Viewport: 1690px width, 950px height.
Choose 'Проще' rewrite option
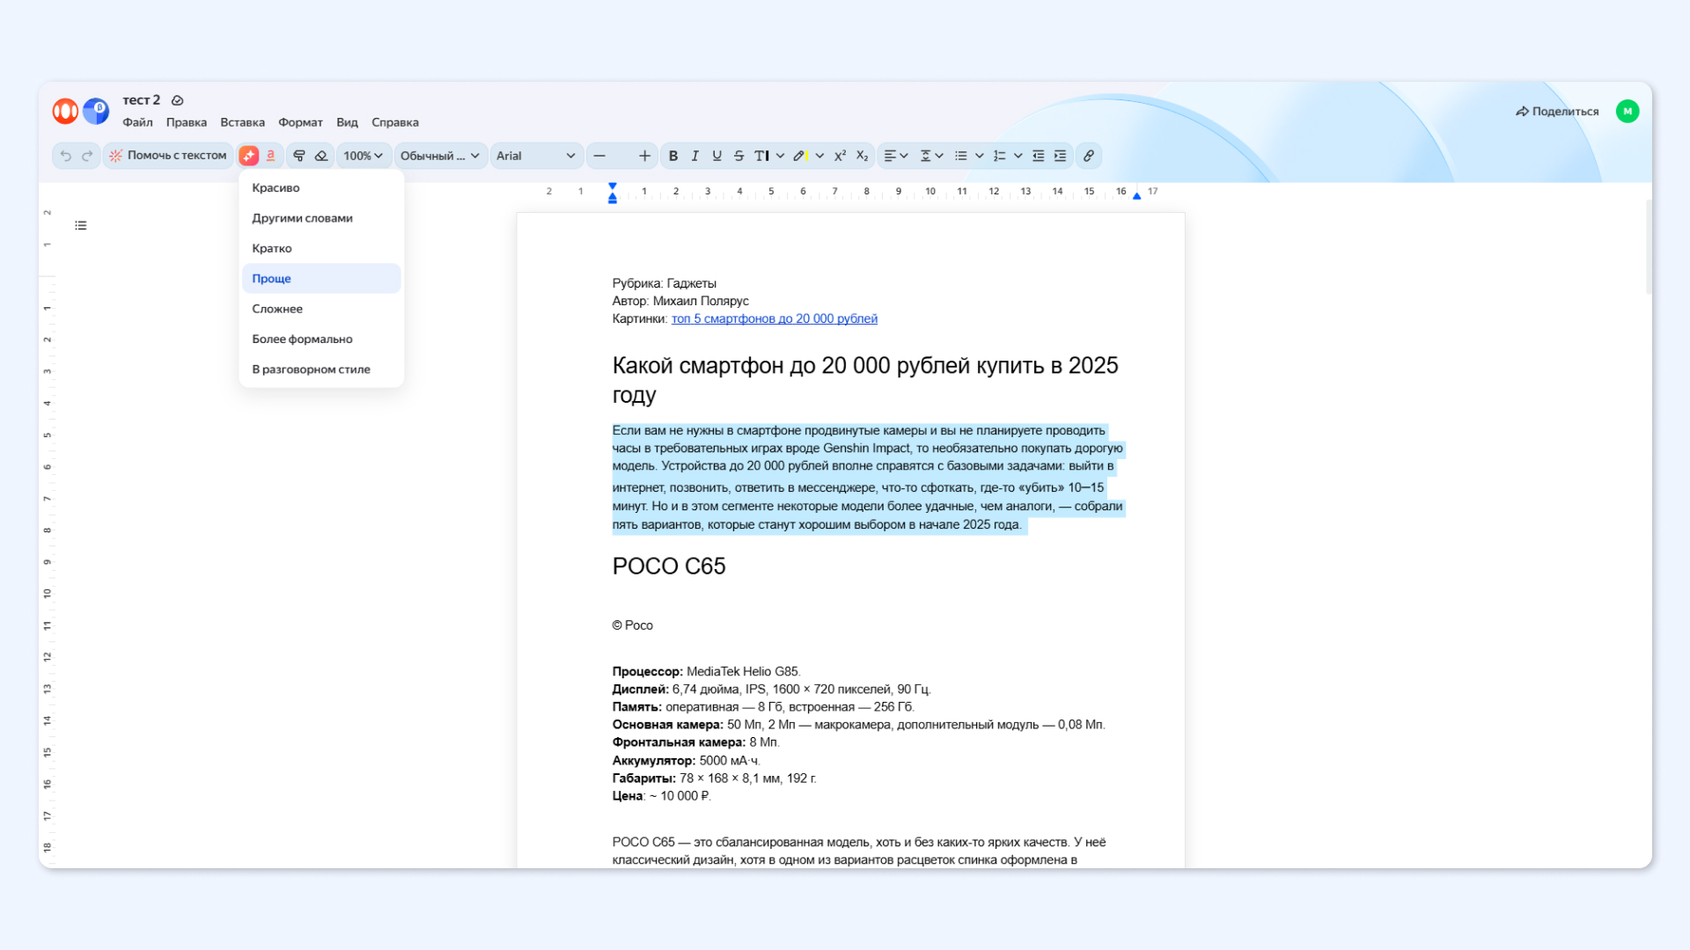[321, 278]
